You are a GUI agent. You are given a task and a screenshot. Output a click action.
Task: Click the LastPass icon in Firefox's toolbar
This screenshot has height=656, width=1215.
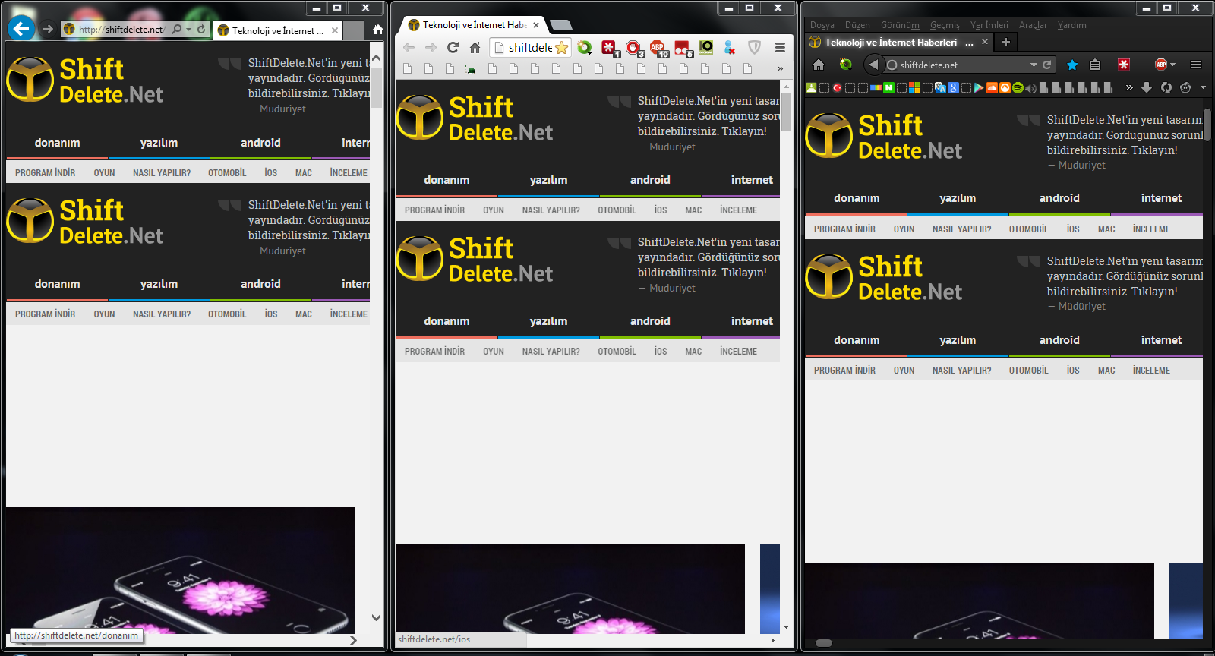coord(1124,65)
